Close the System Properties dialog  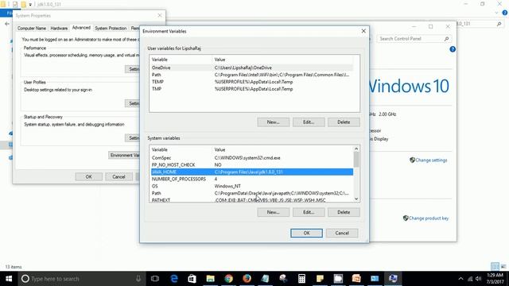[159, 15]
